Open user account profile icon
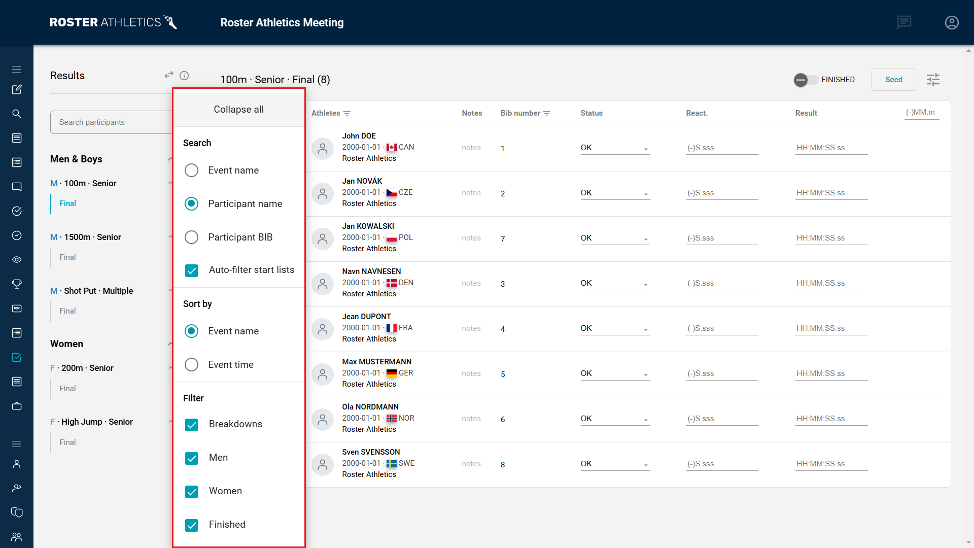 (x=951, y=22)
